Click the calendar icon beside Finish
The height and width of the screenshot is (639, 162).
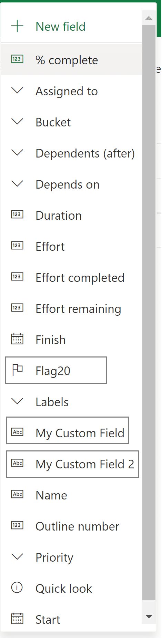point(17,339)
